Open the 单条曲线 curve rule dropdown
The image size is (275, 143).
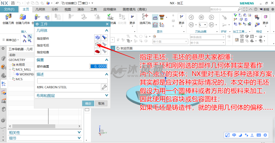pos(223,37)
